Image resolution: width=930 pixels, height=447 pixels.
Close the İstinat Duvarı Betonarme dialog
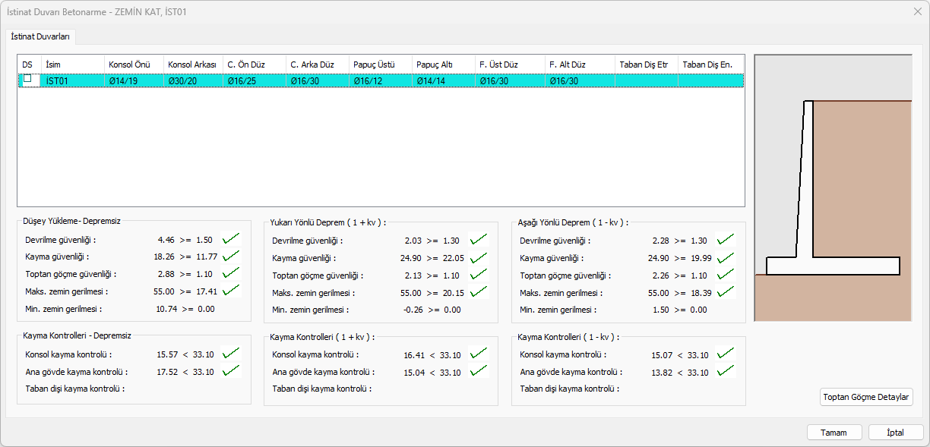(x=917, y=11)
